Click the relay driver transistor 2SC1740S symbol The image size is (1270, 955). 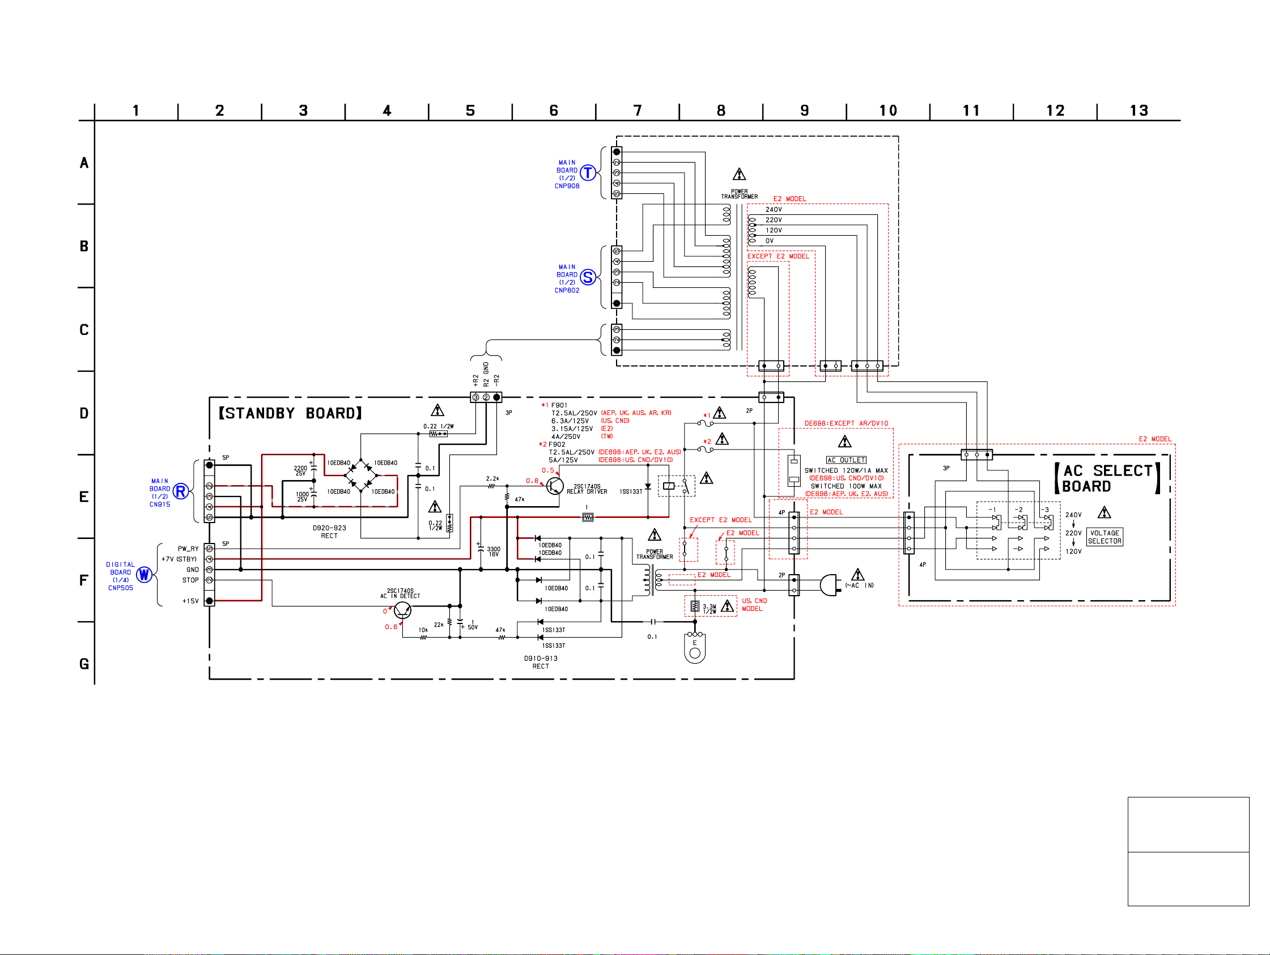pos(554,486)
